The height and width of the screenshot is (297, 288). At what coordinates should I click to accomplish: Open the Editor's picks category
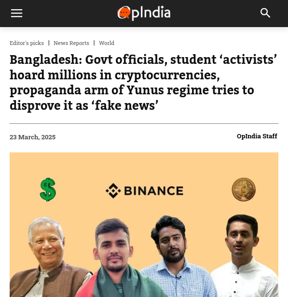click(27, 43)
